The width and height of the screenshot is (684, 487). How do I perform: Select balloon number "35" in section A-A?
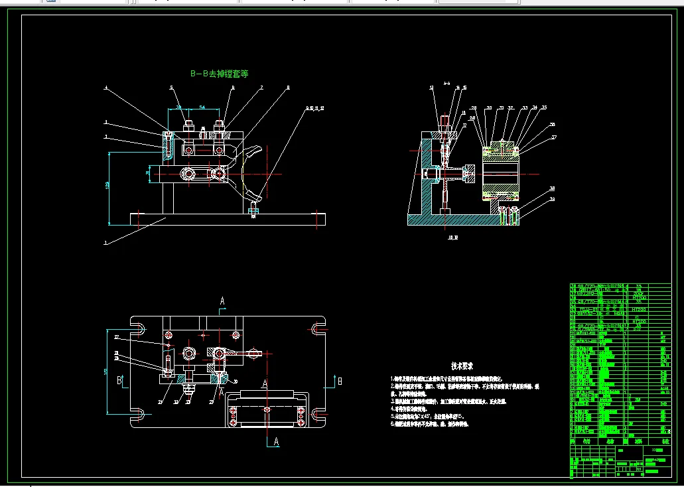click(544, 107)
